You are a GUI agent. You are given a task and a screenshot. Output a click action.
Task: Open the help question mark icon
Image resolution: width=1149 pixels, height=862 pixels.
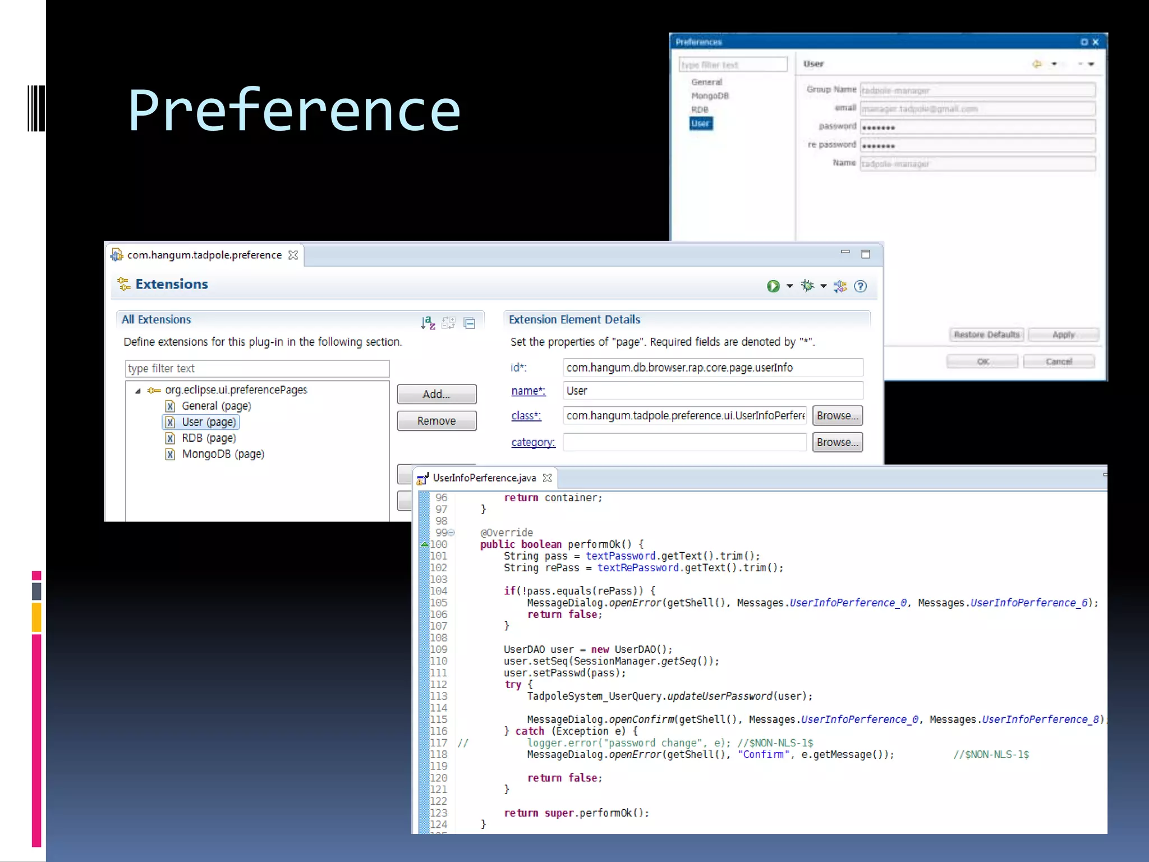860,286
